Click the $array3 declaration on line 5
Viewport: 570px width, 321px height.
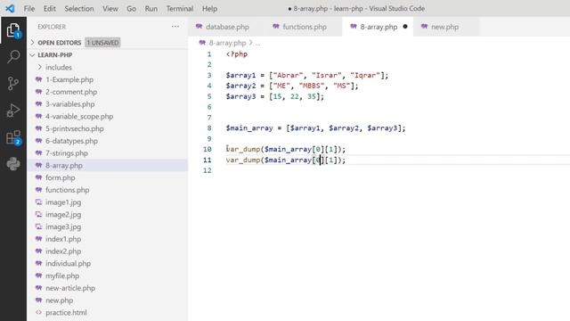point(275,96)
